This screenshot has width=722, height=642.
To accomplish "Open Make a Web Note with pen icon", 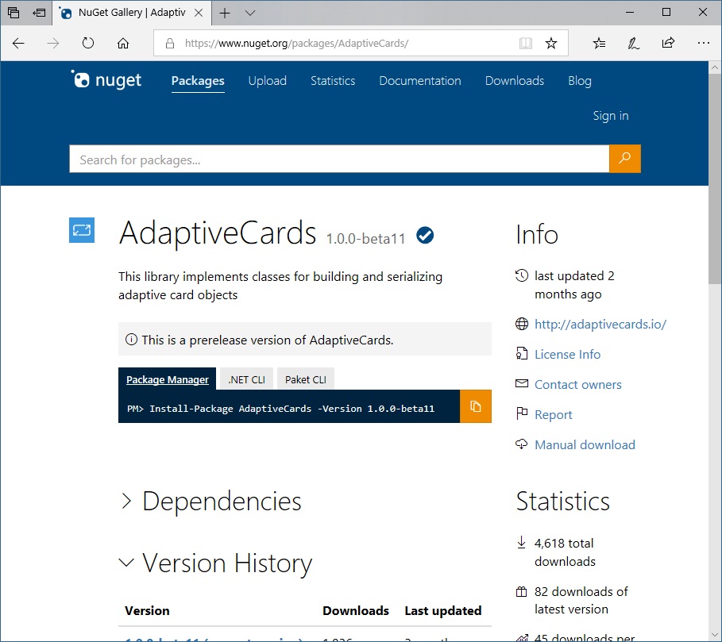I will pyautogui.click(x=633, y=44).
